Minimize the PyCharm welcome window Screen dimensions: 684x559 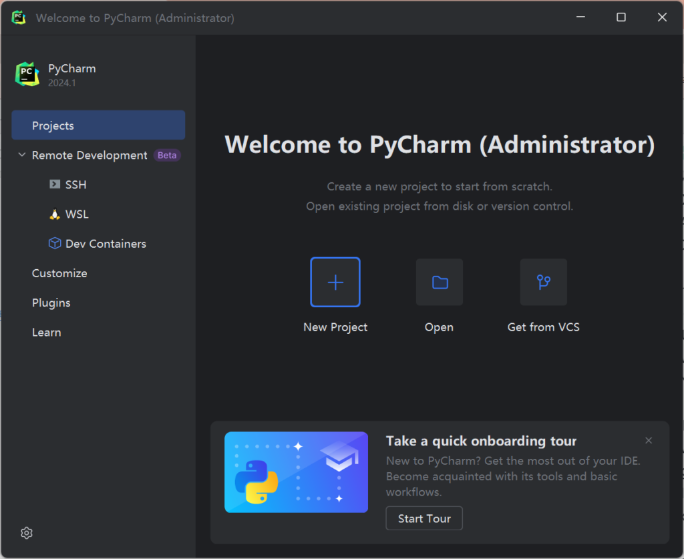tap(580, 17)
